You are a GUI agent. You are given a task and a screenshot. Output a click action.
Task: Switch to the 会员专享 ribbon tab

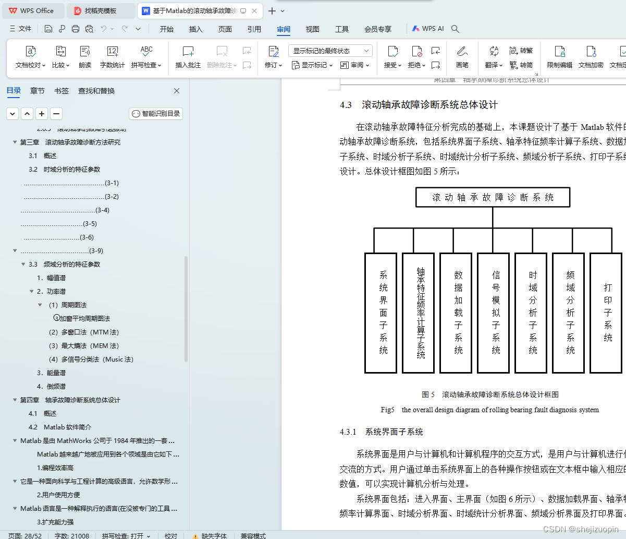[378, 29]
